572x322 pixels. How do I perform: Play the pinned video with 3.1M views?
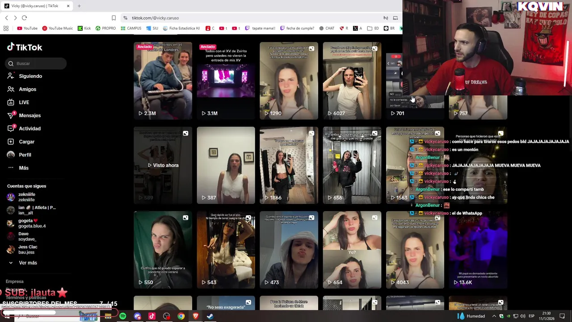tap(226, 80)
